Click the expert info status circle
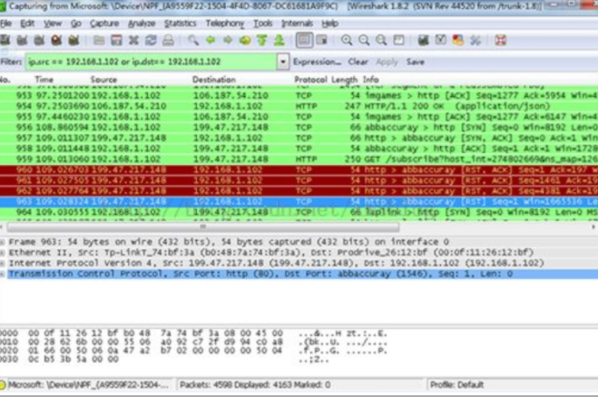The image size is (598, 397). coord(3,385)
